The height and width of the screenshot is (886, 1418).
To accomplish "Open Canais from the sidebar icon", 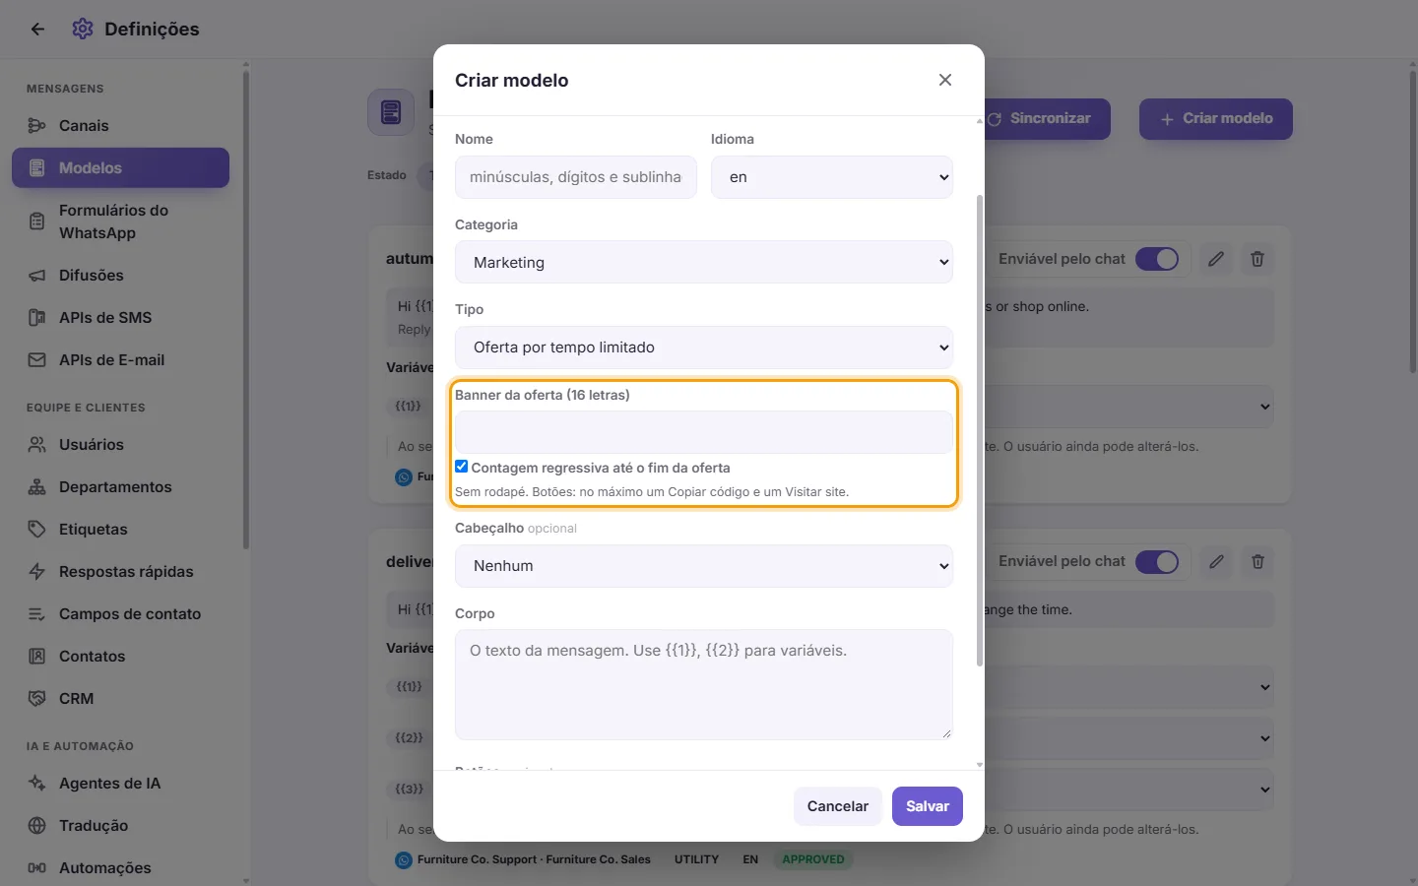I will point(37,125).
